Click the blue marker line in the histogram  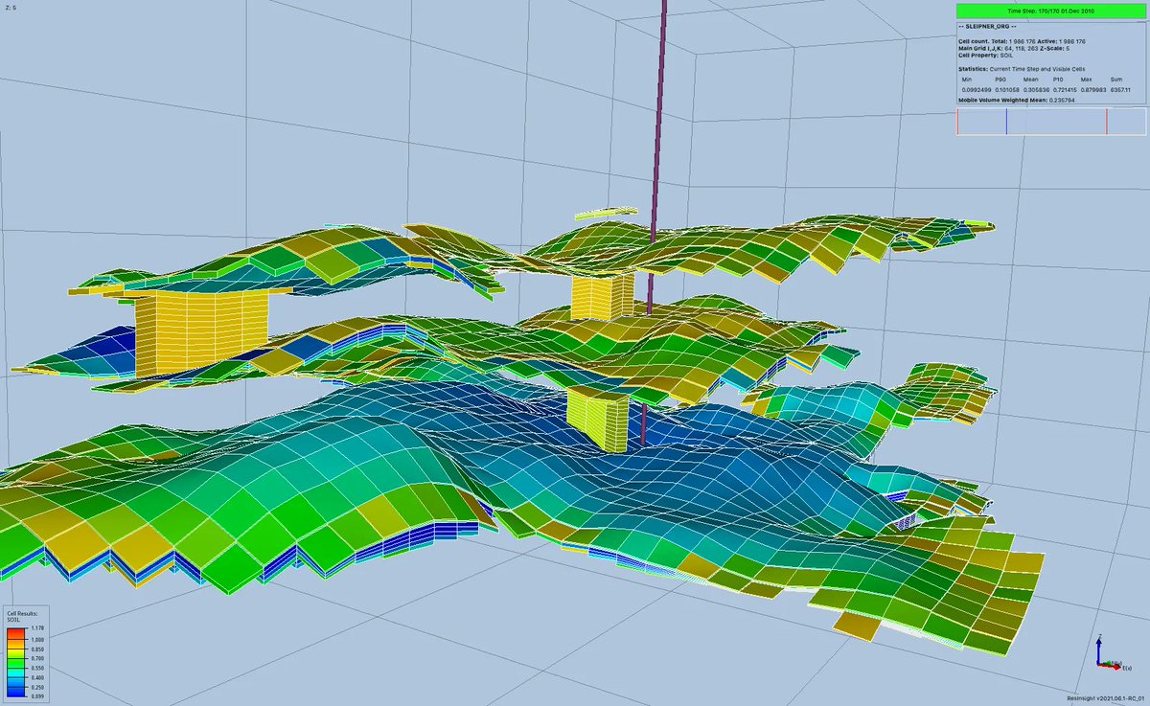click(1006, 122)
